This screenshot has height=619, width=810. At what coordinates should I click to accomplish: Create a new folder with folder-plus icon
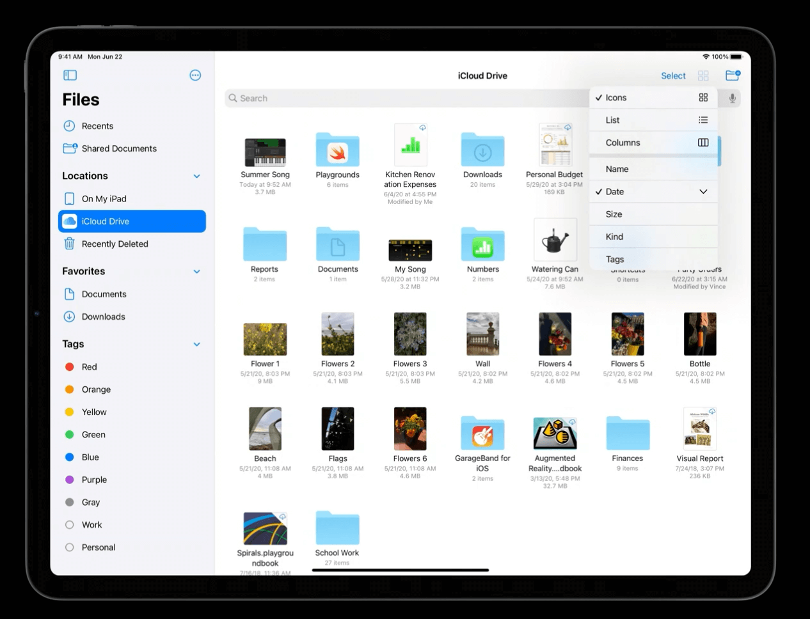coord(733,75)
